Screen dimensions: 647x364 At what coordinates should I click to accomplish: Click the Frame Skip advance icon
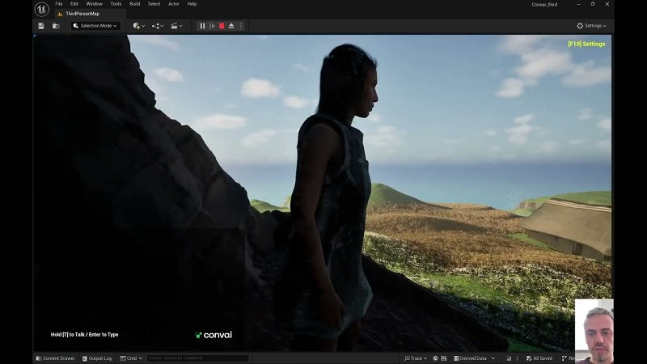[x=212, y=26]
